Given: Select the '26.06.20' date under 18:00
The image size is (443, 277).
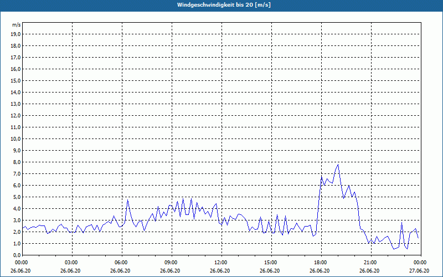Looking at the screenshot, I should [x=320, y=271].
